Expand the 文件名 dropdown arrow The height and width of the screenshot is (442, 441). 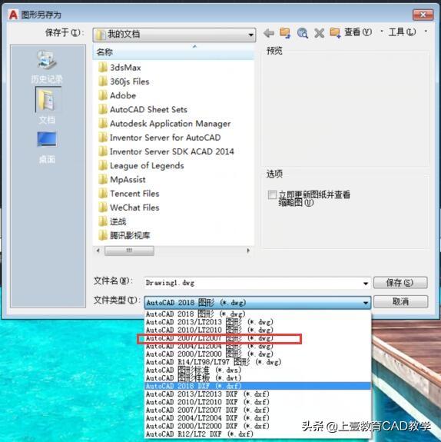[366, 284]
